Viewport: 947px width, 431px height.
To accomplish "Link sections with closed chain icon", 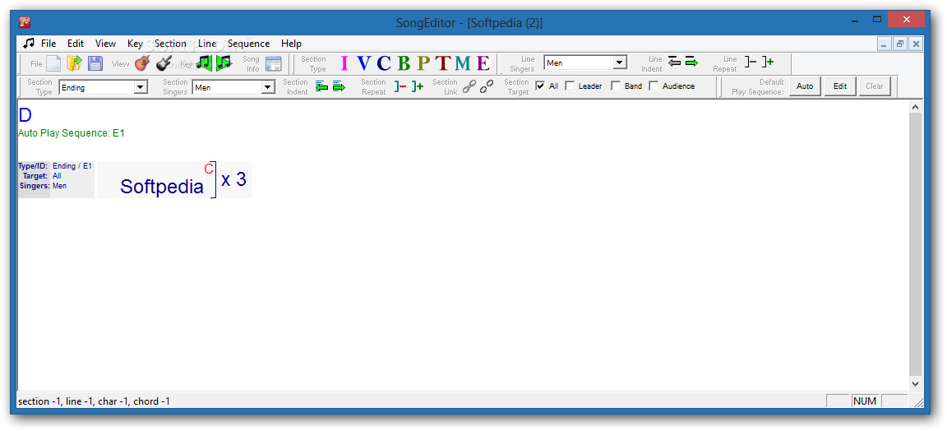I will (469, 86).
